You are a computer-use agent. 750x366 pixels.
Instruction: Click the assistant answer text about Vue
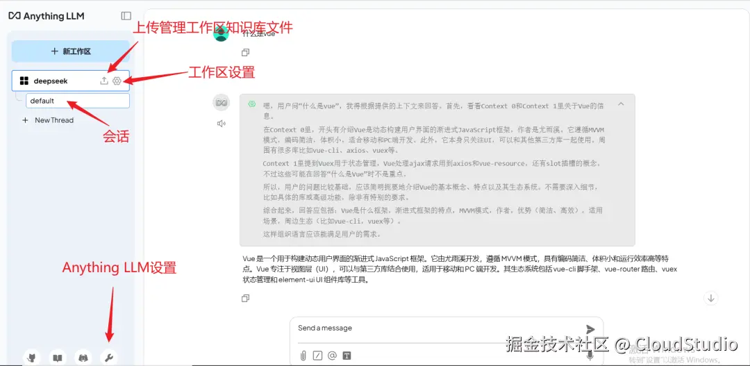pos(460,269)
